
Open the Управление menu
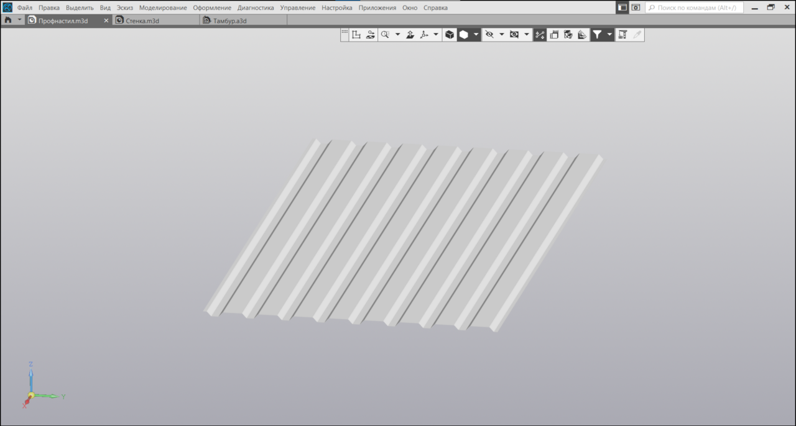298,7
